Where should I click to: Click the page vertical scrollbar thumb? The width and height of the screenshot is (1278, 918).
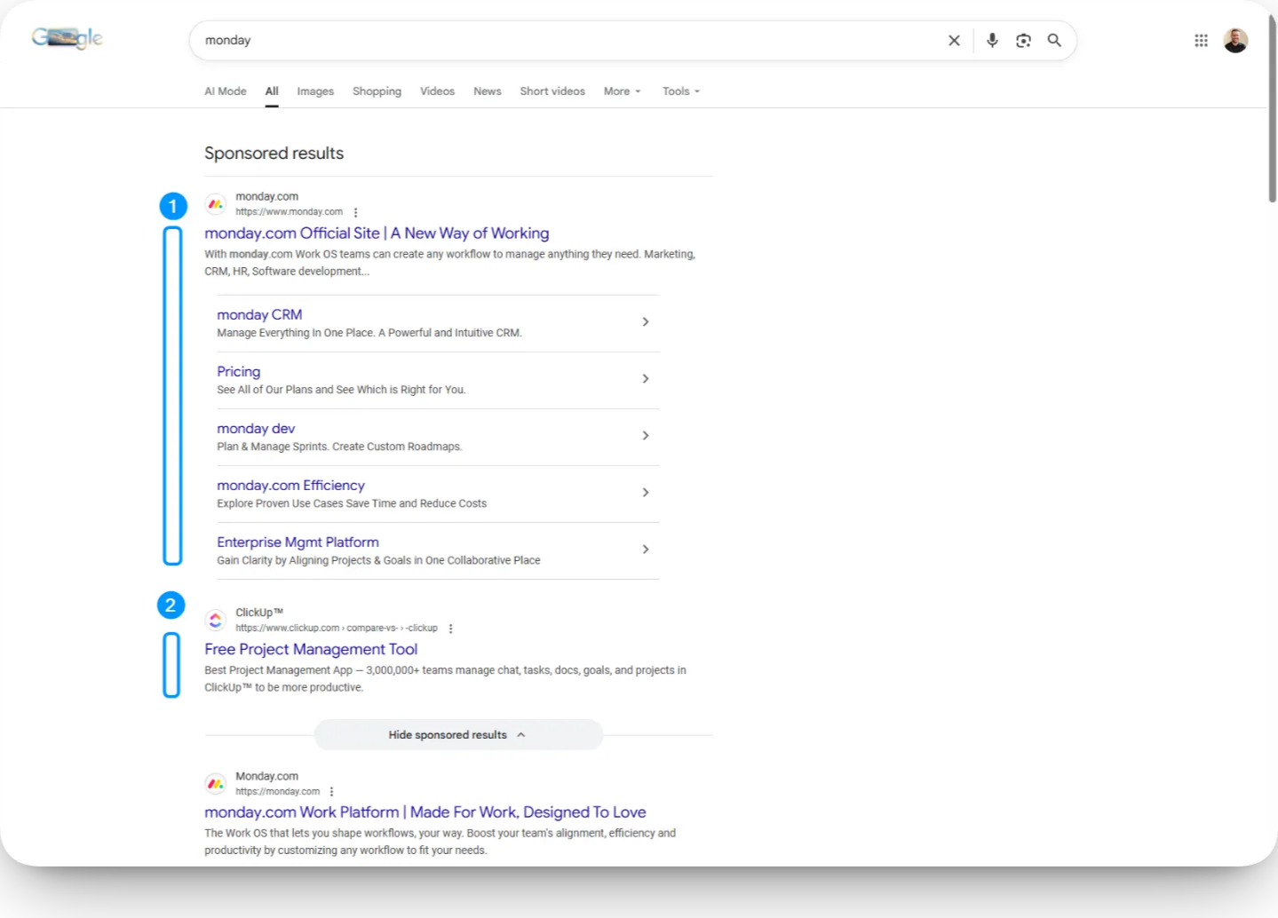(x=1272, y=108)
